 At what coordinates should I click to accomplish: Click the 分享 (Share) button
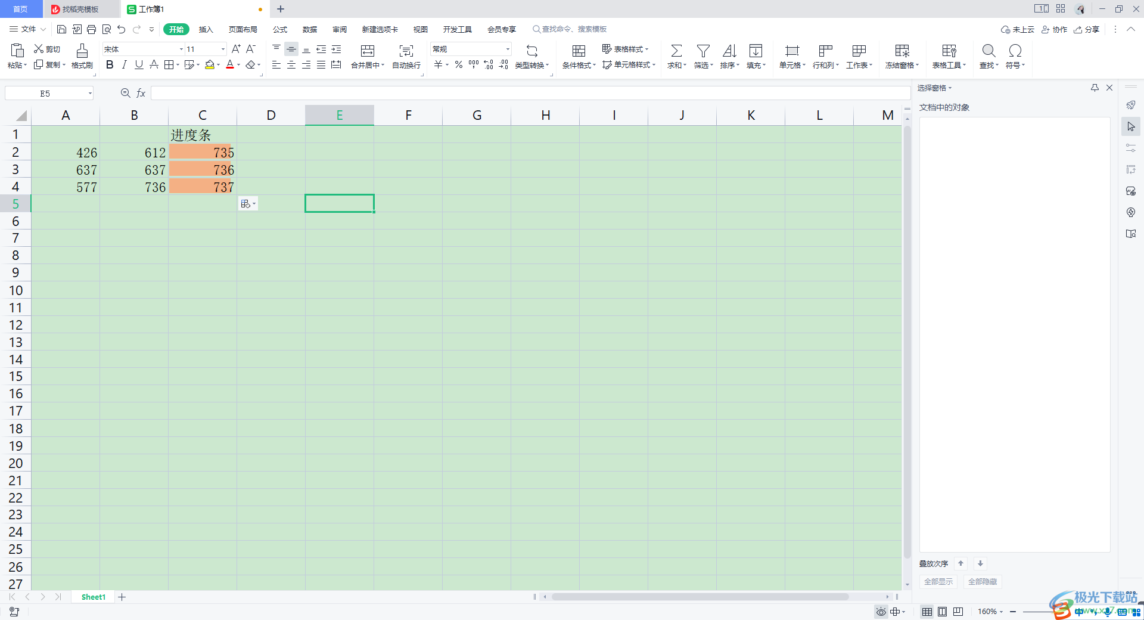[x=1086, y=29]
